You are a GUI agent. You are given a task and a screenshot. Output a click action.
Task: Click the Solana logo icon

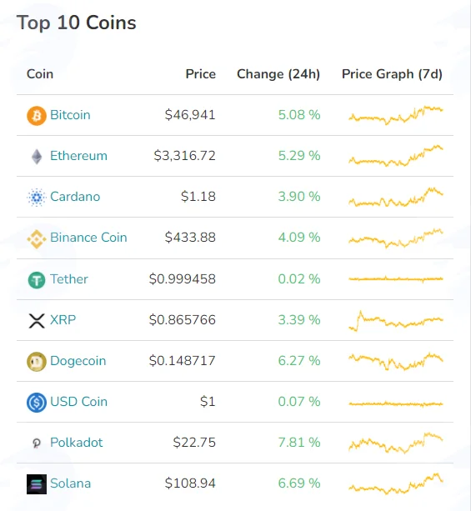click(x=37, y=484)
